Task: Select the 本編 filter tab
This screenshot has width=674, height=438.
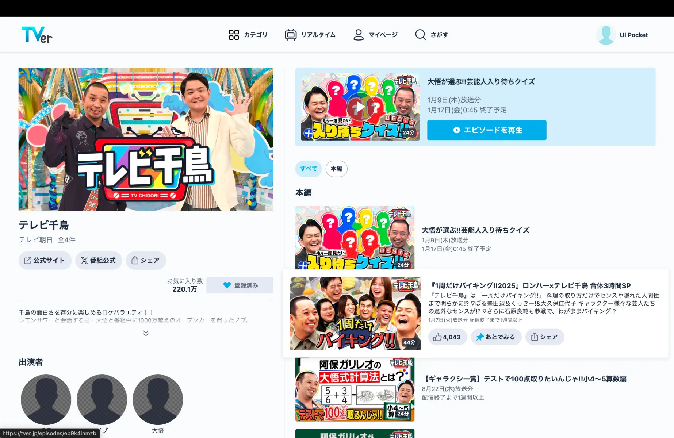Action: pyautogui.click(x=336, y=169)
